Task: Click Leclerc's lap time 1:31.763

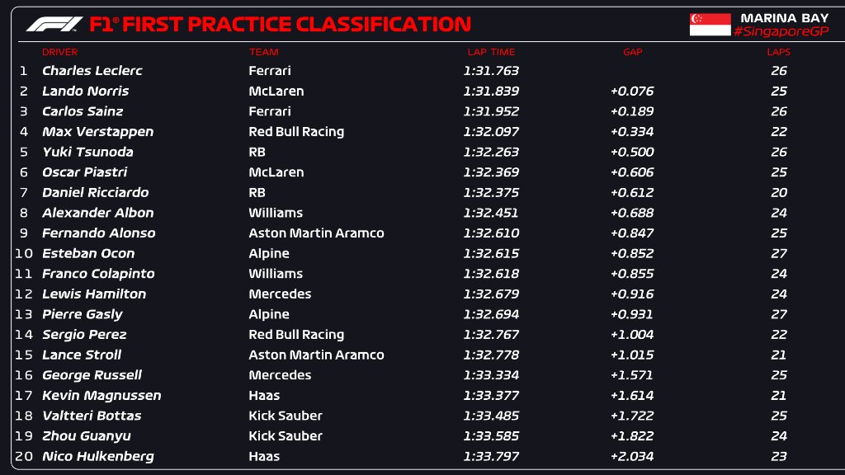Action: point(491,71)
